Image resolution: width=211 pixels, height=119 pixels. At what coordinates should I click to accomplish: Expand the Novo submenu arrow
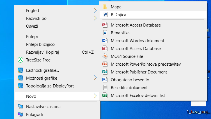click(x=95, y=96)
